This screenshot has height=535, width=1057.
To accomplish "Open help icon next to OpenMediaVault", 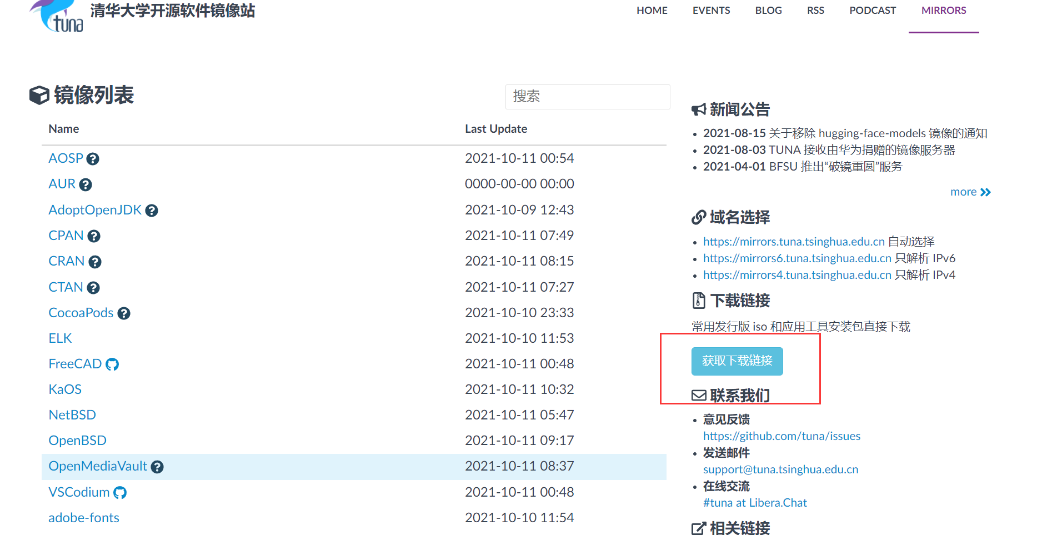I will click(157, 467).
